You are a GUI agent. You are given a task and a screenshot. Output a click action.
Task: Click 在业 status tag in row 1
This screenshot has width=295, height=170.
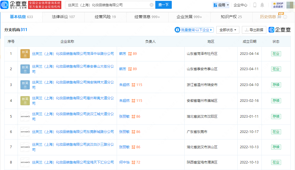[x=276, y=54]
